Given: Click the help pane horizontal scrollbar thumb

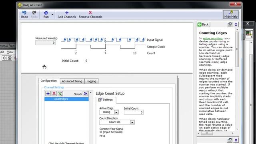Looking at the screenshot, I should 207,133.
